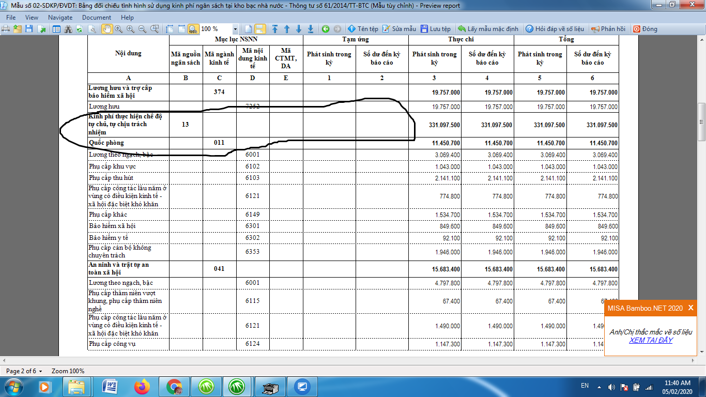Viewport: 706px width, 397px height.
Task: Open the Navigate menu
Action: pos(60,17)
